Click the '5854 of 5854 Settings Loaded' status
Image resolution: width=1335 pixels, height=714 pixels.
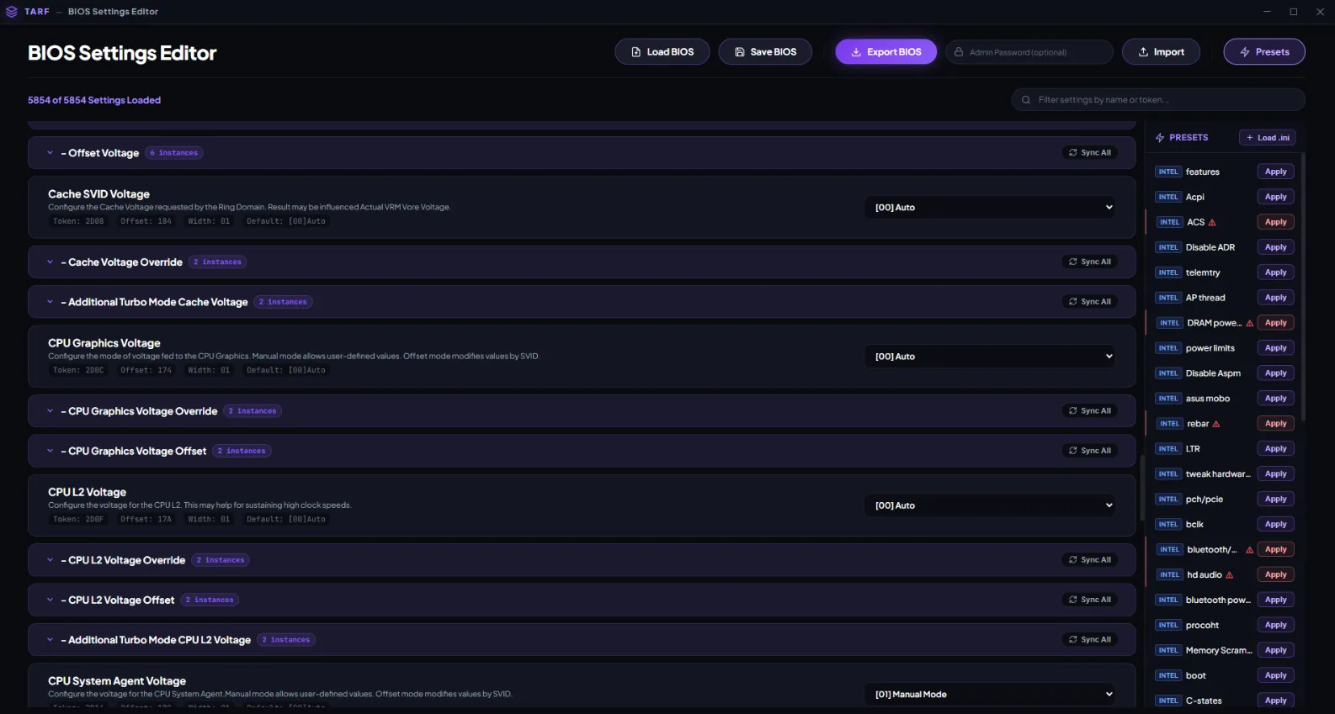click(x=94, y=100)
